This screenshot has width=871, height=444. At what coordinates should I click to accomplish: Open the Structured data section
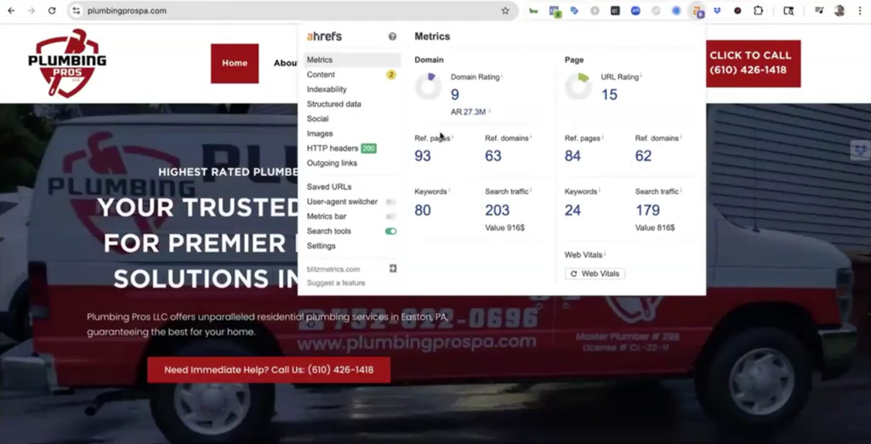tap(333, 104)
